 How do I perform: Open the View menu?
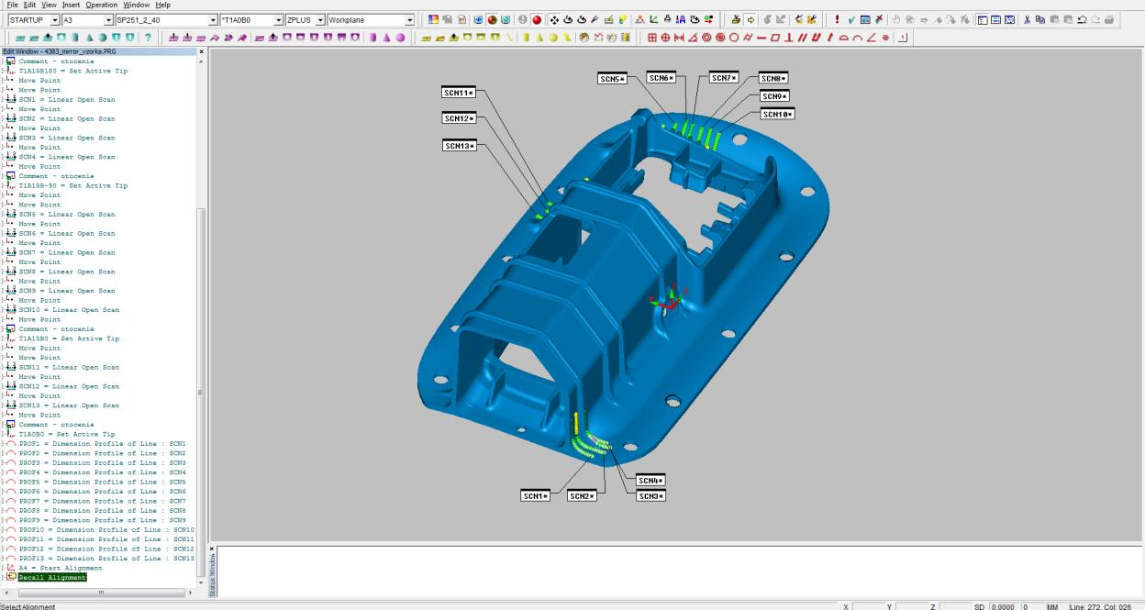[49, 5]
